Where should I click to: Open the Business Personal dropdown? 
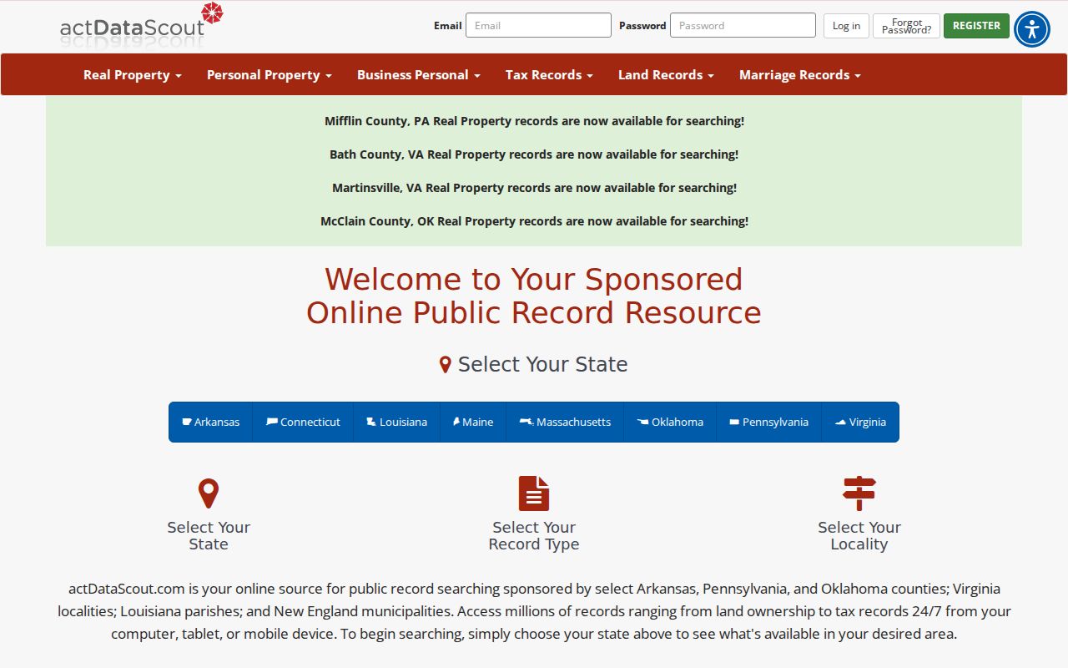click(x=418, y=74)
